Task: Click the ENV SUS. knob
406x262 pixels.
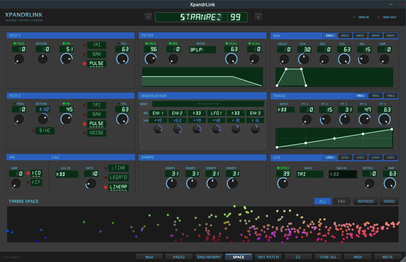Action: point(344,59)
